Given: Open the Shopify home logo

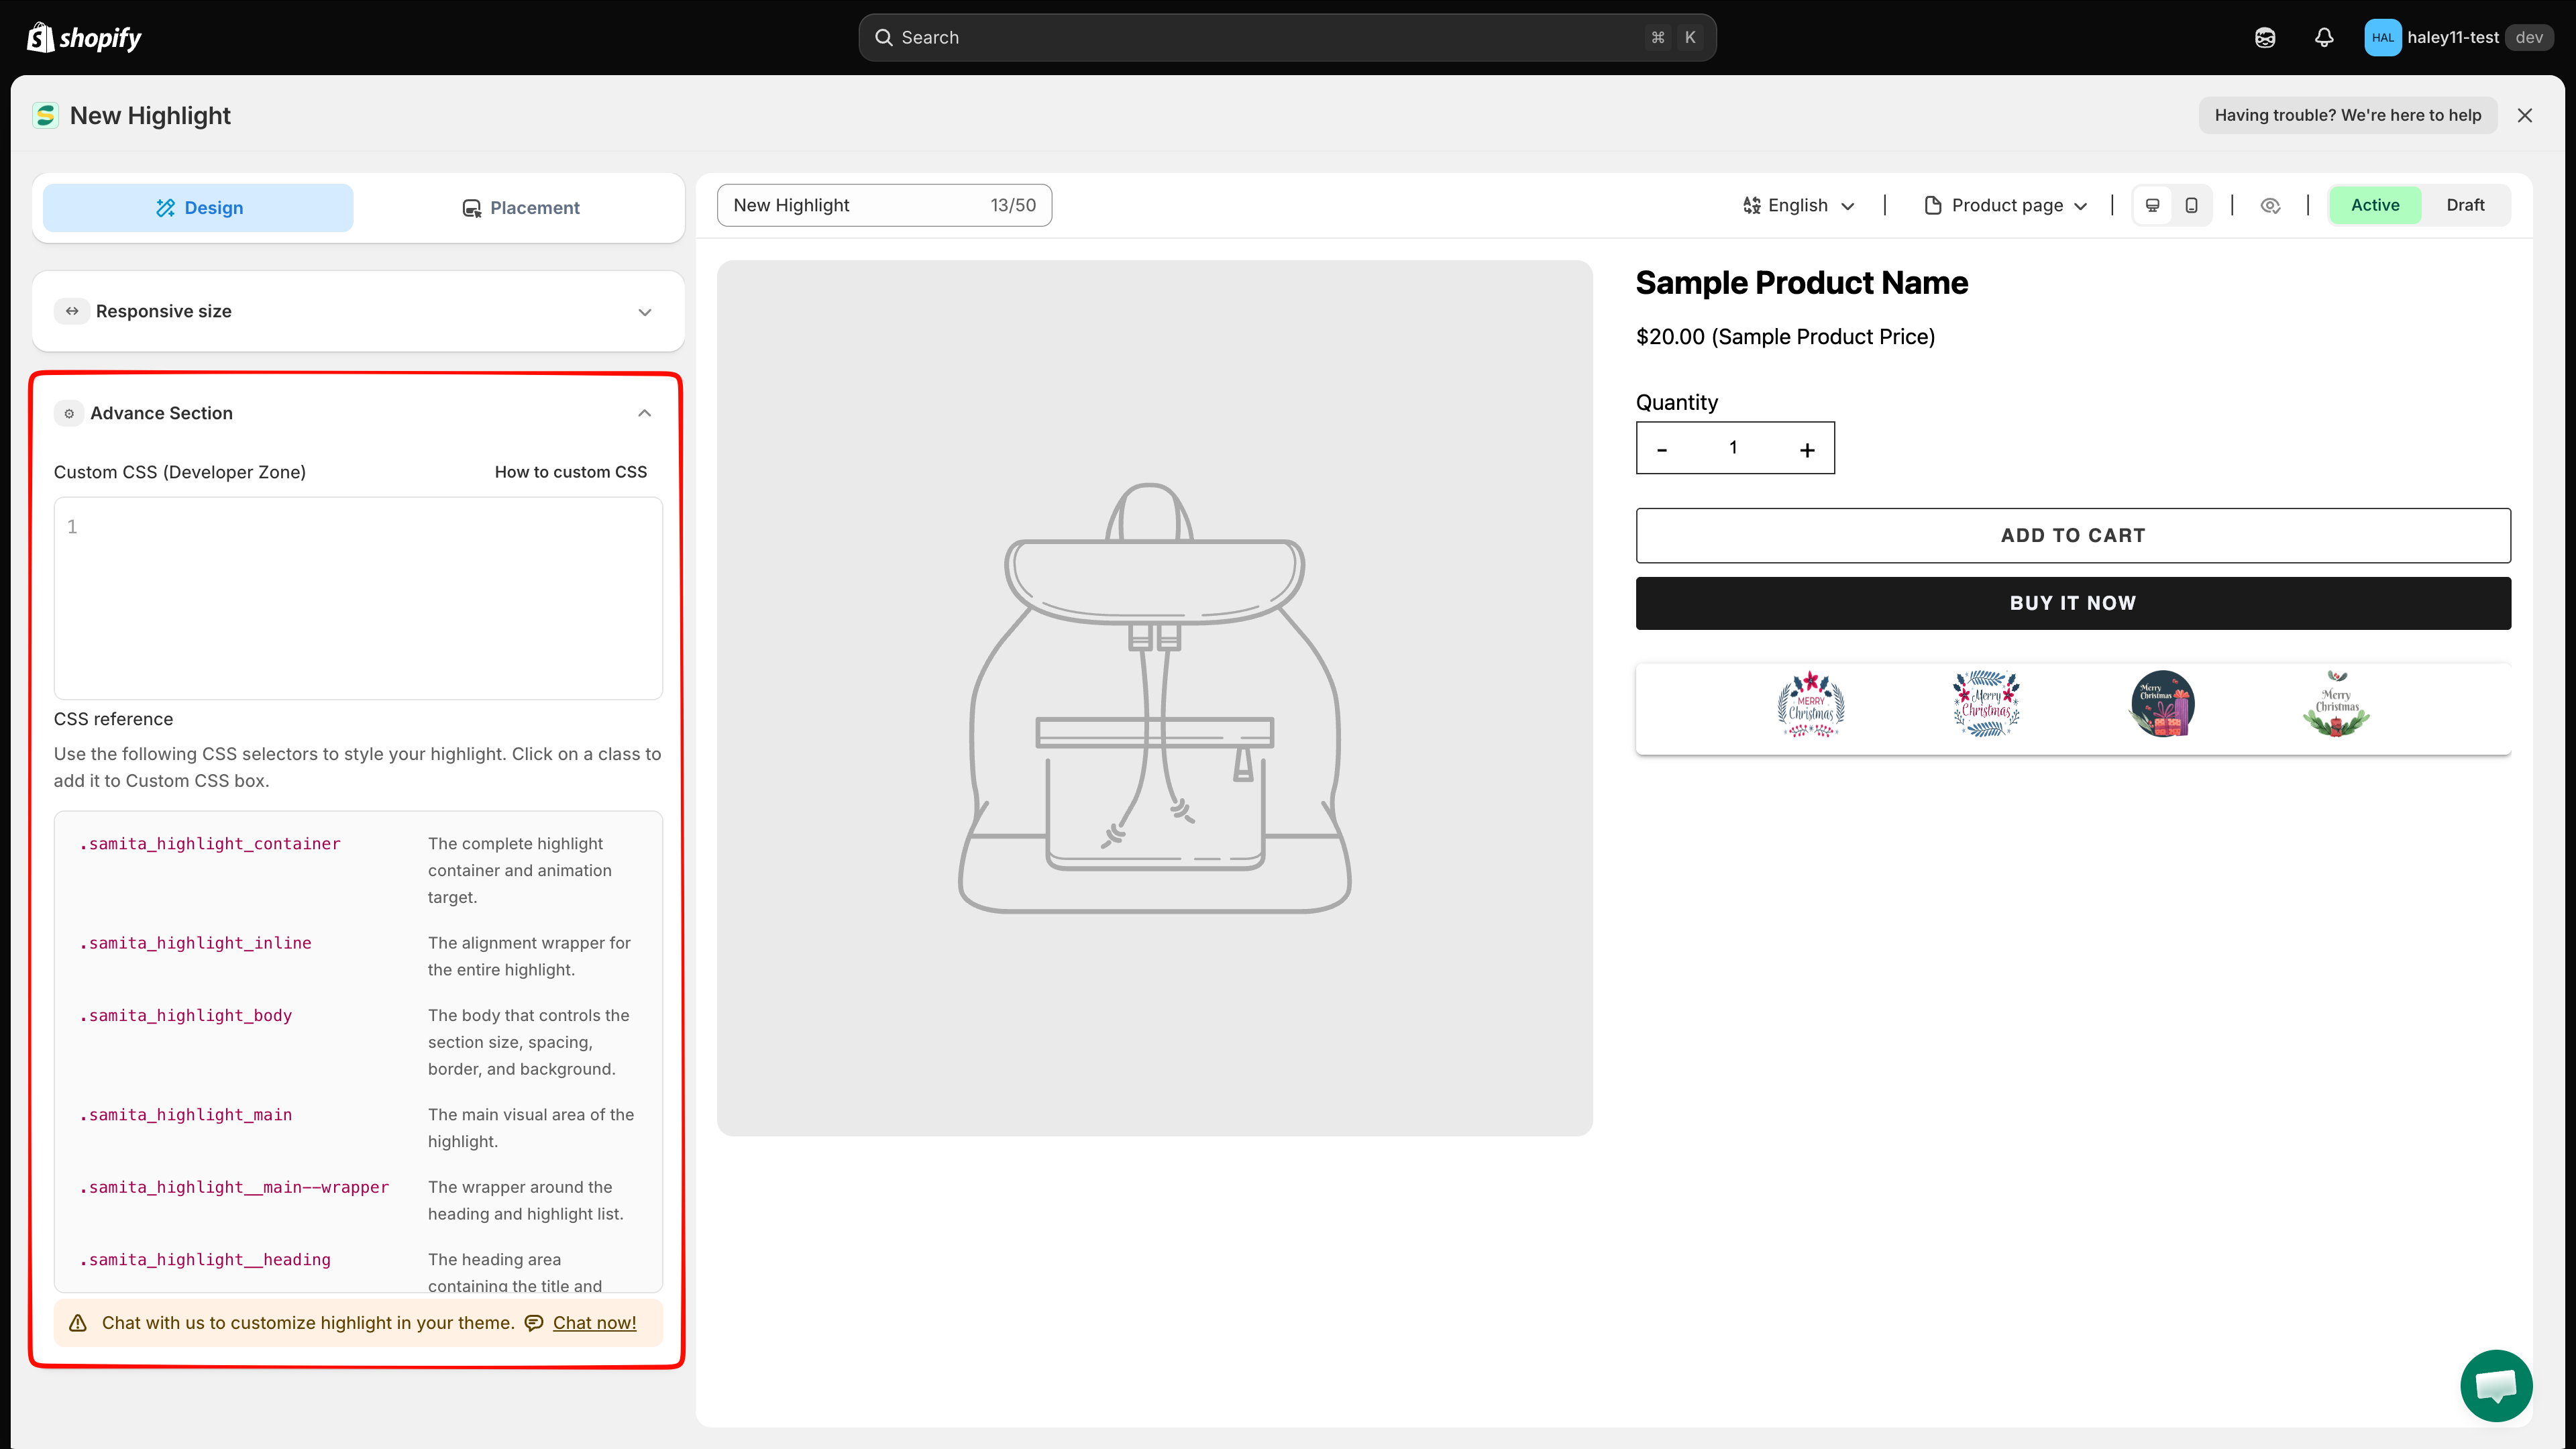Looking at the screenshot, I should pyautogui.click(x=84, y=37).
